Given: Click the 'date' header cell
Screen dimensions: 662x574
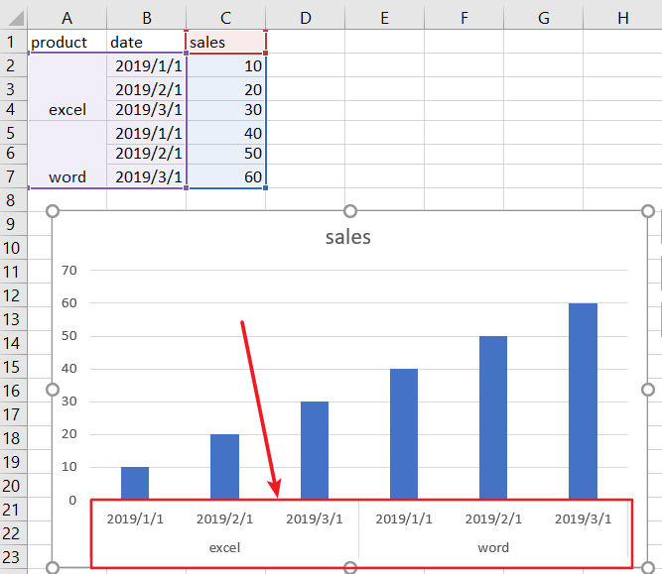Looking at the screenshot, I should pyautogui.click(x=146, y=42).
